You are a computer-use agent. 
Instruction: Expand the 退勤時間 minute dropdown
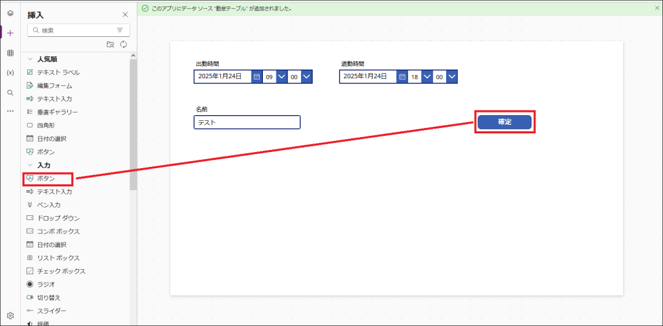pyautogui.click(x=452, y=76)
